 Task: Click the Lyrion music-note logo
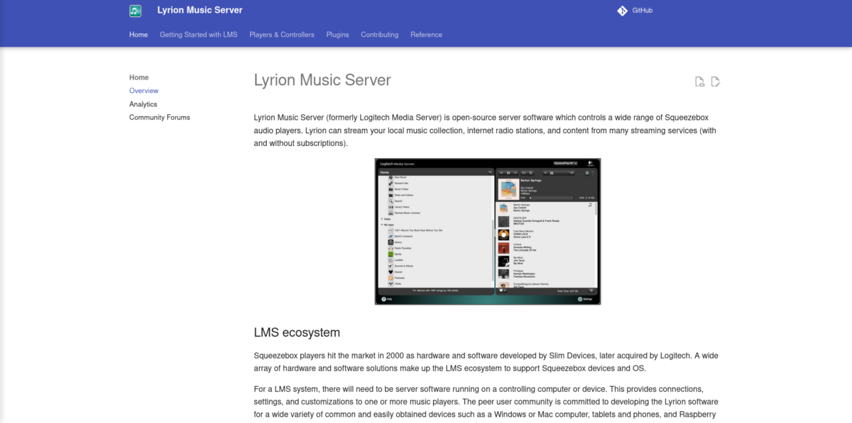click(133, 10)
